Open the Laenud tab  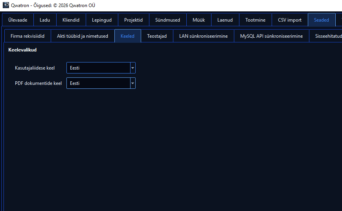point(225,20)
